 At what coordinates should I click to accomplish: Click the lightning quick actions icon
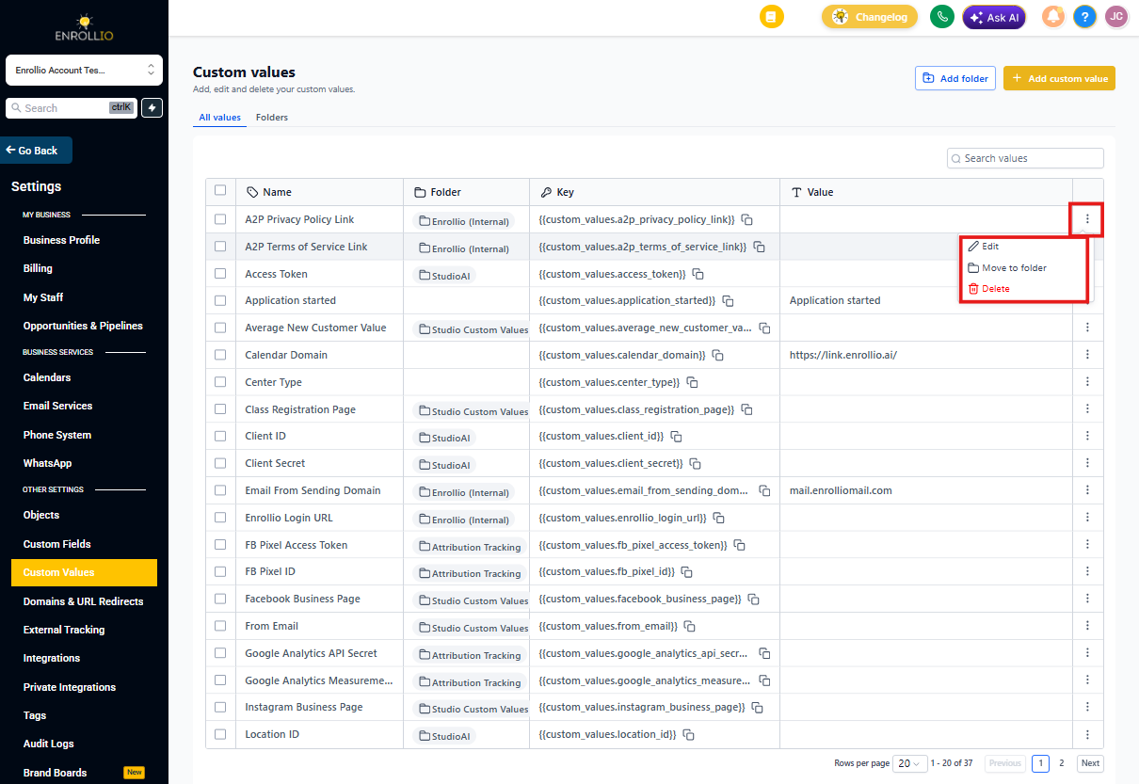coord(152,108)
